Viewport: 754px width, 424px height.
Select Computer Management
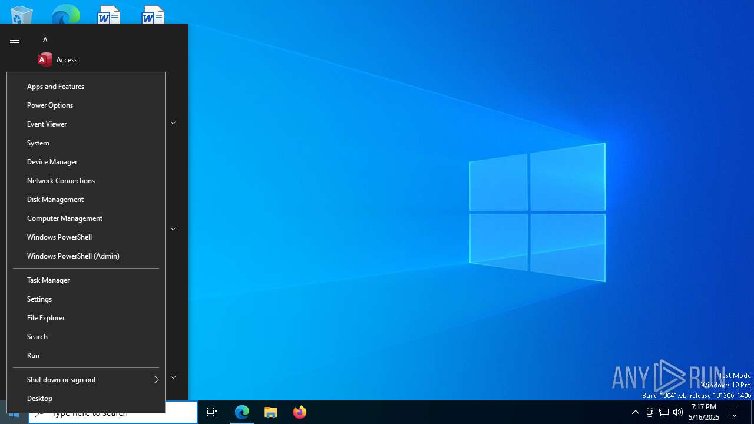pyautogui.click(x=86, y=218)
